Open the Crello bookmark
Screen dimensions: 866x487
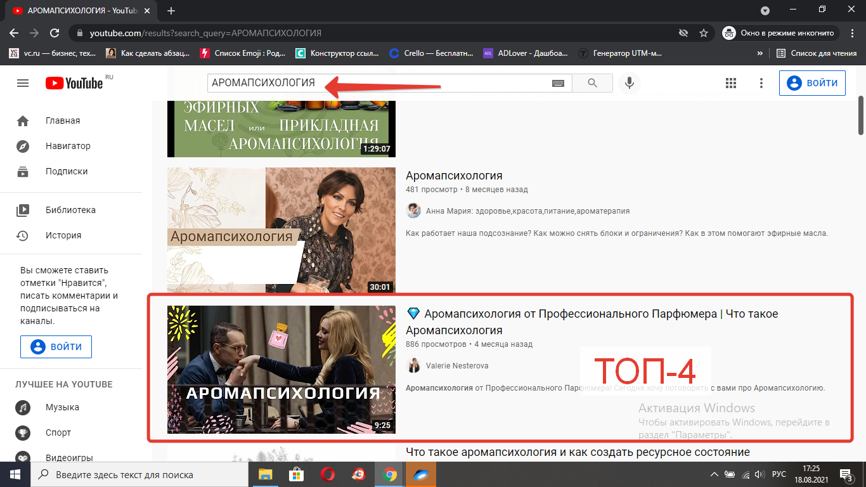(431, 53)
